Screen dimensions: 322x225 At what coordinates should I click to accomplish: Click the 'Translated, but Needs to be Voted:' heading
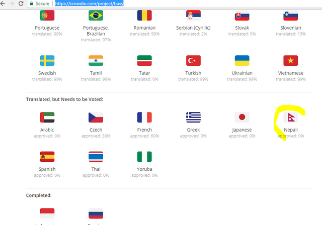[x=64, y=99]
